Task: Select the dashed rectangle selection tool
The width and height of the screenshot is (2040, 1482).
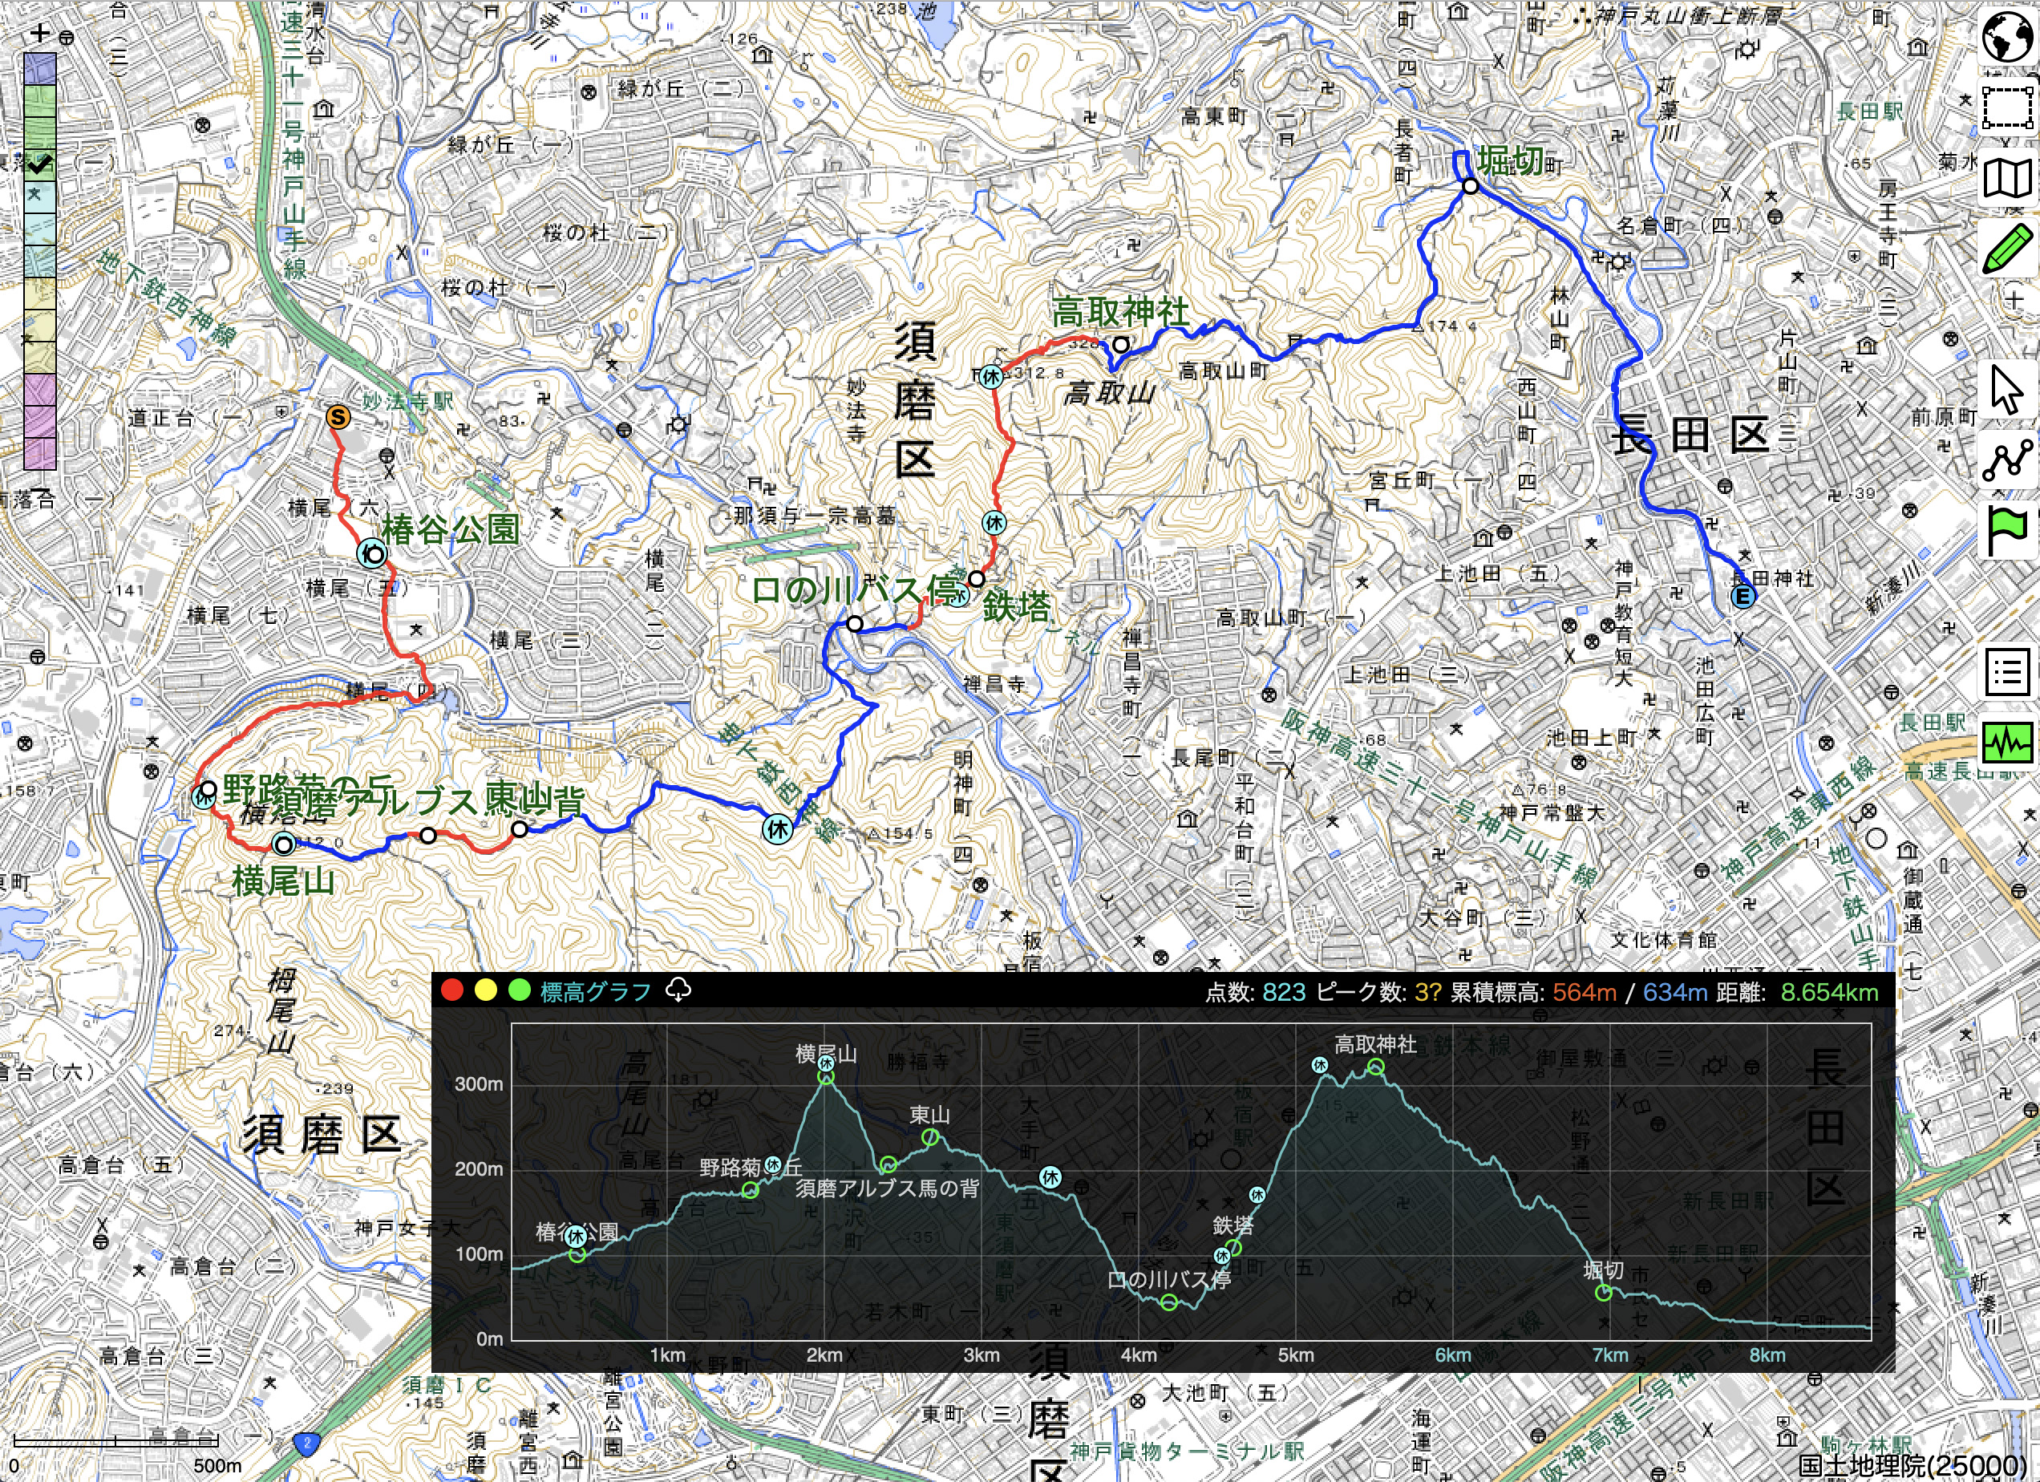Action: [2006, 108]
